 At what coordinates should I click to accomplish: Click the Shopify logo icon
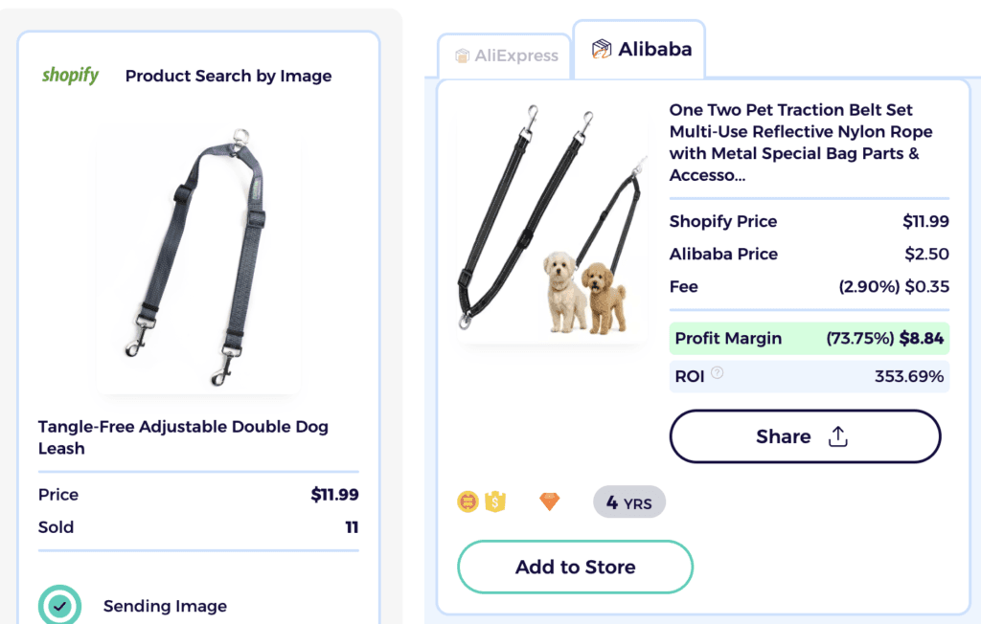click(x=70, y=75)
